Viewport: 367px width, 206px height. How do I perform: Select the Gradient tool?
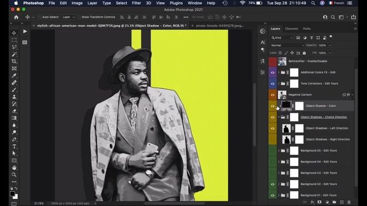(x=14, y=118)
